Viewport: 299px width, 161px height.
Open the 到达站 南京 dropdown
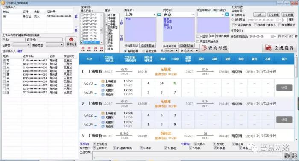click(x=193, y=15)
